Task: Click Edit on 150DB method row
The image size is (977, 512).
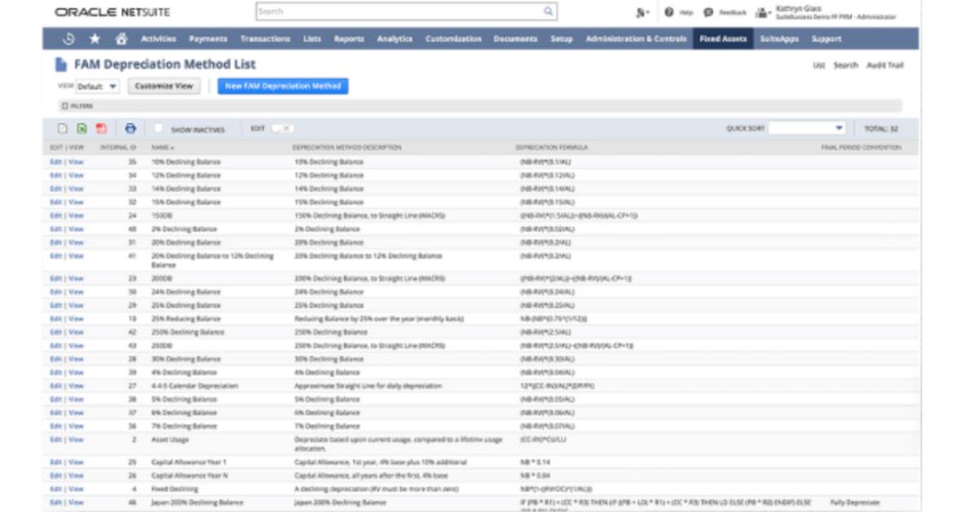Action: pos(53,215)
